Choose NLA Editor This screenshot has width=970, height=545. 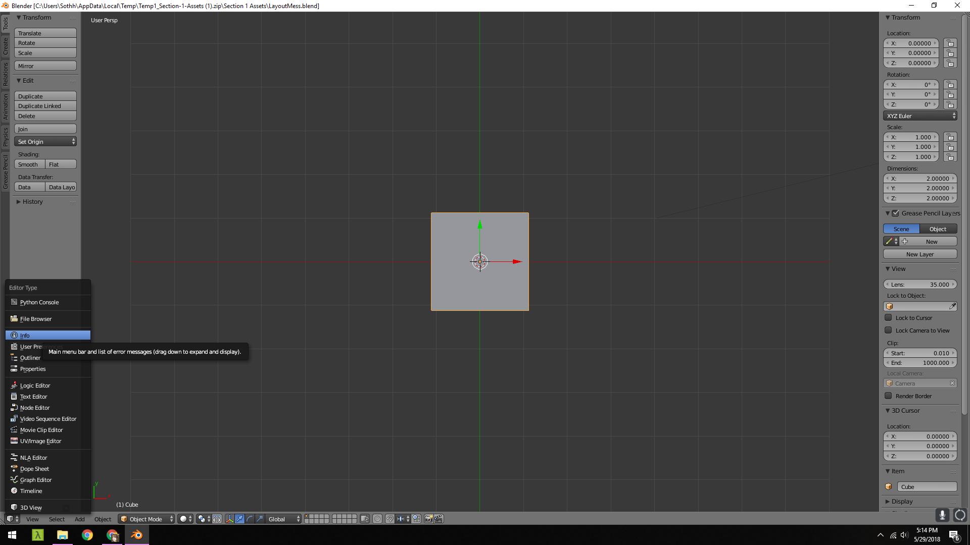pos(48,458)
